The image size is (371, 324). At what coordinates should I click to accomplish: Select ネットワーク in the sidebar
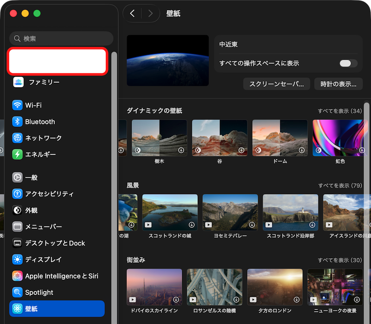[x=43, y=138]
